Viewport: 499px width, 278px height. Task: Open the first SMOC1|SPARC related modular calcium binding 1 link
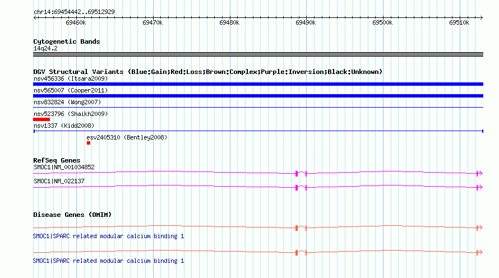click(x=108, y=237)
